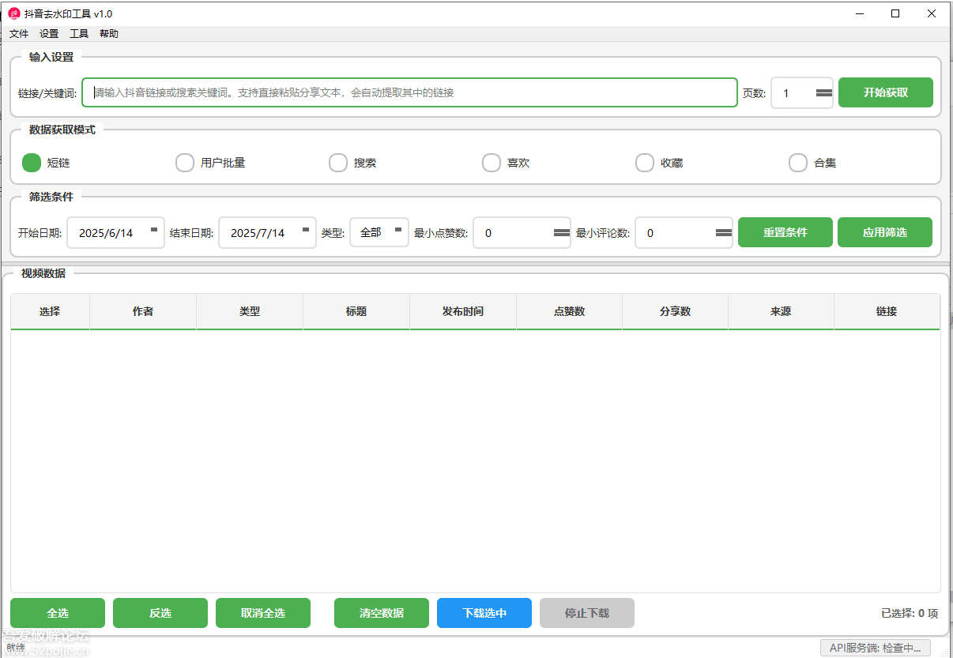Sort by 类型 column header
Viewport: 953px width, 658px height.
point(250,311)
